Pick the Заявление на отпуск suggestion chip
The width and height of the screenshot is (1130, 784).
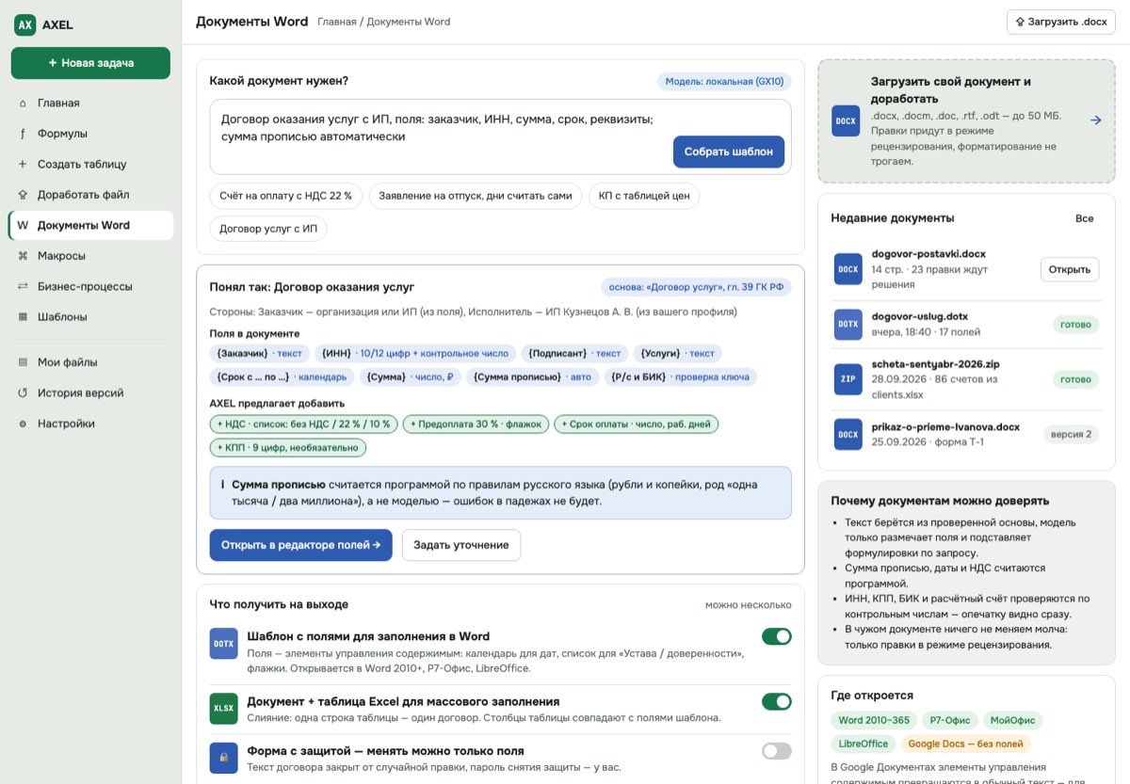tap(476, 196)
